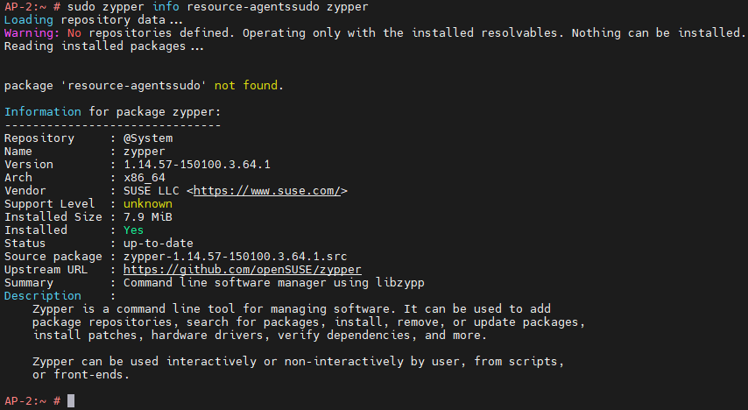Click the green 'Yes' installed value
Image resolution: width=748 pixels, height=410 pixels.
pos(133,230)
